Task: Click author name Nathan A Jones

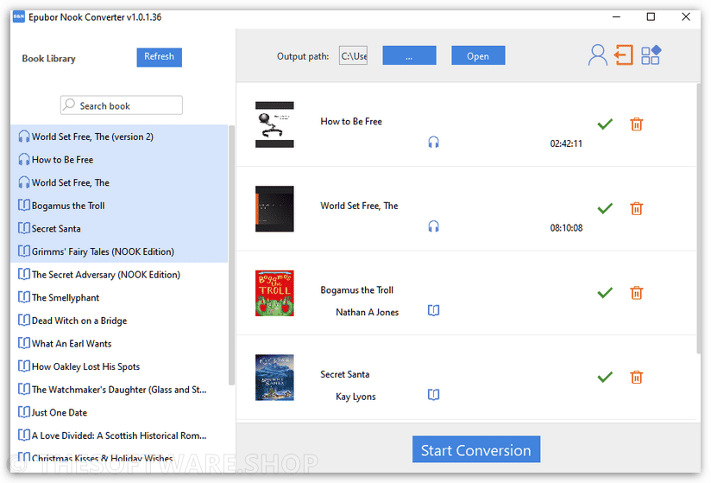Action: 368,312
